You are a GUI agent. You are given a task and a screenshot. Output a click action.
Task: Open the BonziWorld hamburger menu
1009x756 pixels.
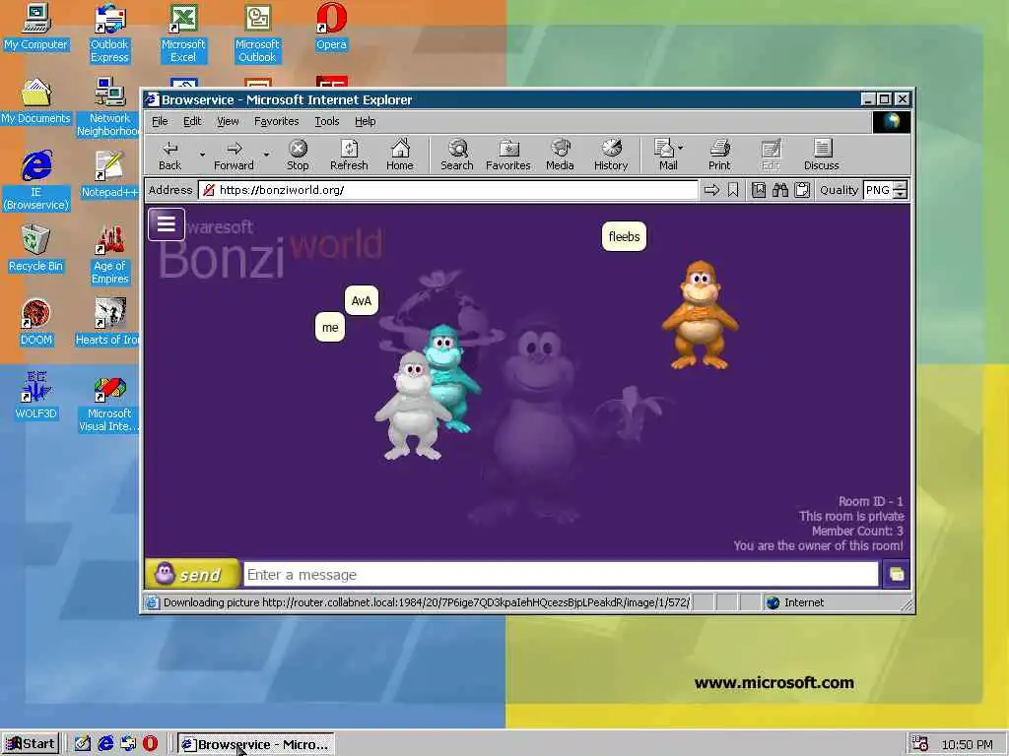[x=166, y=224]
